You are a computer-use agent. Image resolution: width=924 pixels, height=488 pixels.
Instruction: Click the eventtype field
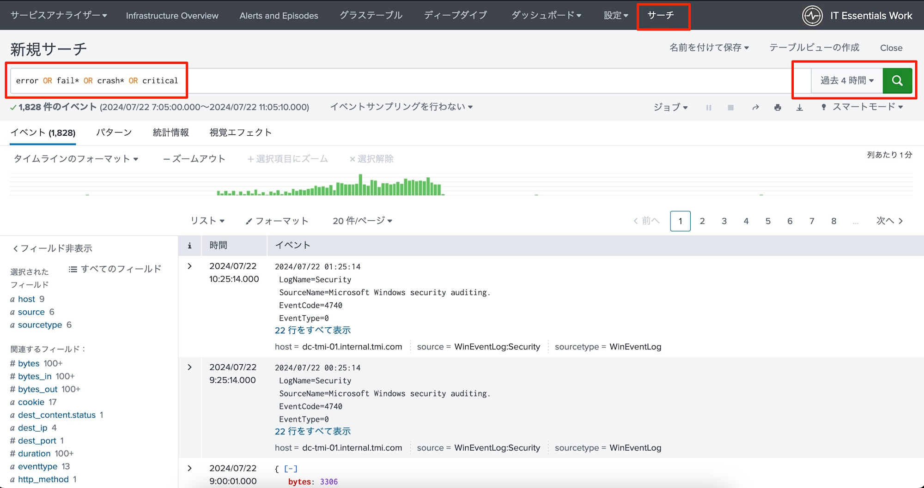pos(37,467)
